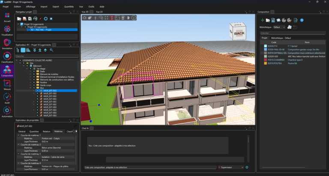Open the Automation module icon
The width and height of the screenshot is (329, 176).
(x=7, y=112)
